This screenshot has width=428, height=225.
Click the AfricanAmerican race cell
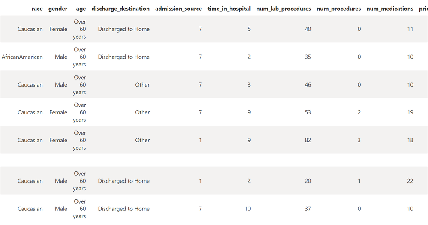tap(22, 57)
